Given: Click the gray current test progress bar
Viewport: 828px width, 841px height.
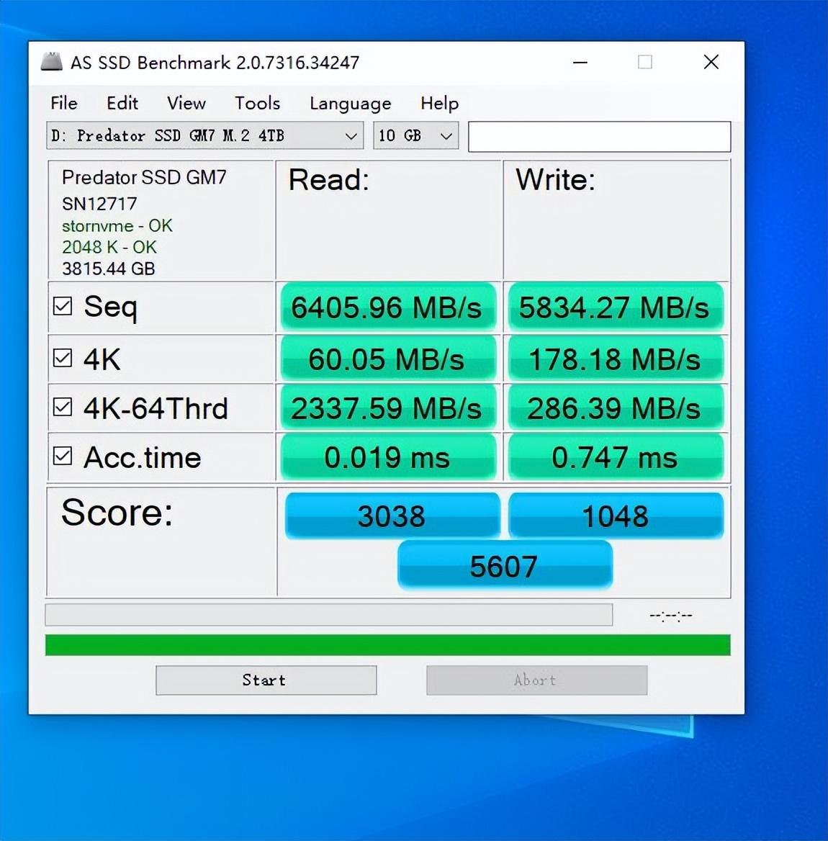Looking at the screenshot, I should coord(329,615).
